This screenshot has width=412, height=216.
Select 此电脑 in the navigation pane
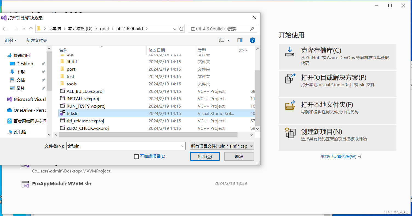[20, 132]
